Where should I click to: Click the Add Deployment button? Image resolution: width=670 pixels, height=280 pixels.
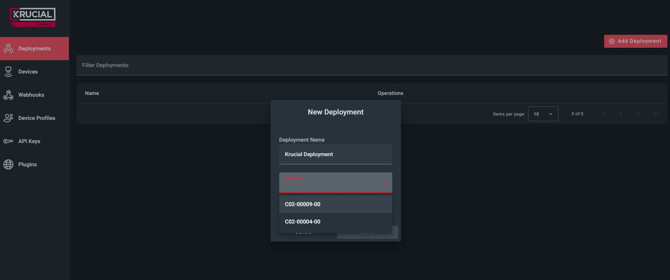point(636,41)
